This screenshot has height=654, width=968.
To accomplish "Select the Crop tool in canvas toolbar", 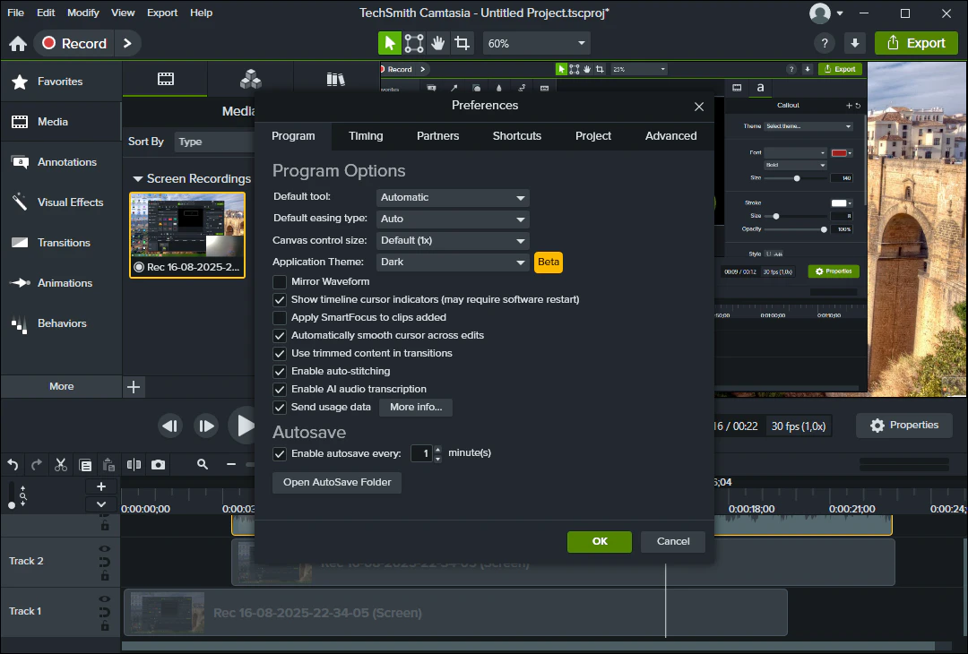I will click(x=462, y=43).
